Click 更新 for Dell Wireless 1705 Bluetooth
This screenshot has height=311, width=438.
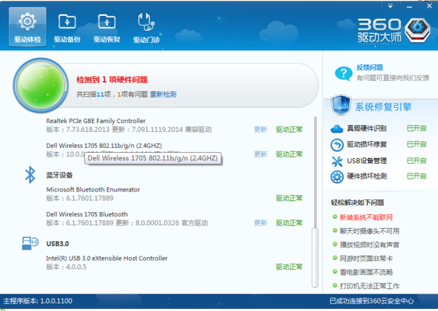260,223
